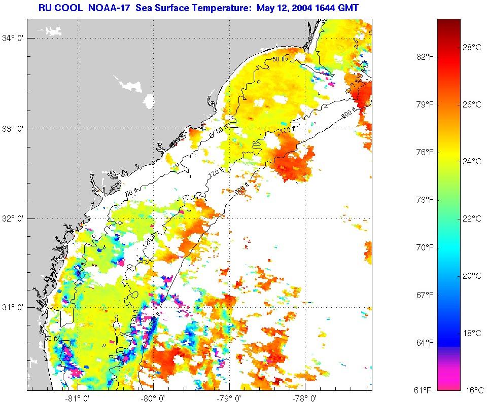The image size is (487, 402).
Task: Click the 22°C colorbar label
Action: coord(472,219)
